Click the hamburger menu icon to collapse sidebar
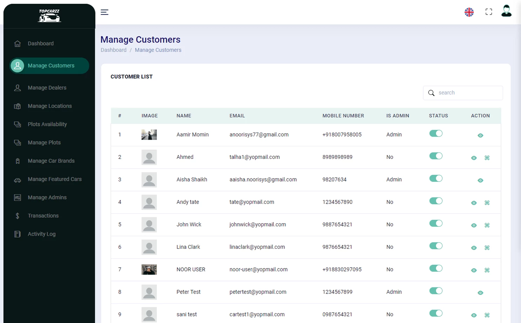 pyautogui.click(x=104, y=12)
